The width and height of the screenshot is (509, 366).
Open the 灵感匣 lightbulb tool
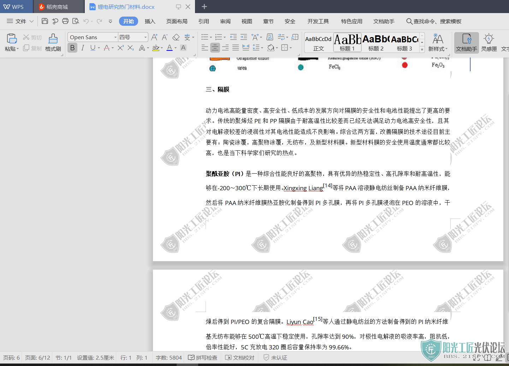click(489, 42)
